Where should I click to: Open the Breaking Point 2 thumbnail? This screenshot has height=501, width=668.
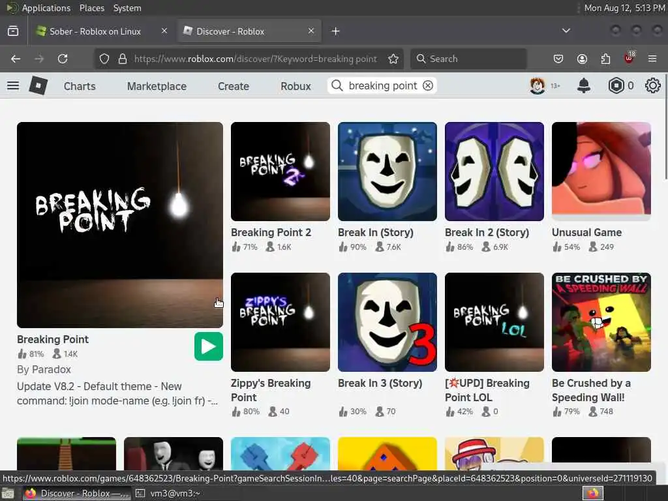(x=281, y=172)
